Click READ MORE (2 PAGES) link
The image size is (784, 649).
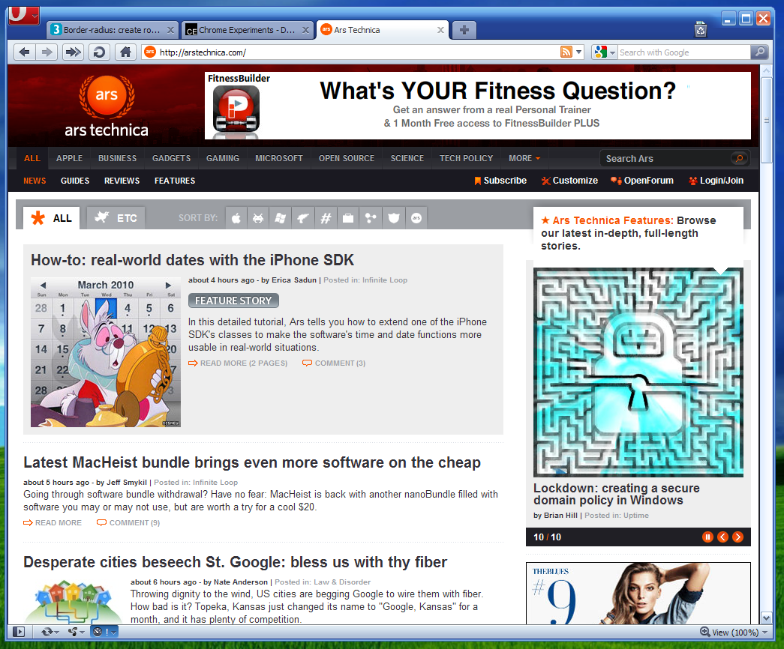coord(238,363)
